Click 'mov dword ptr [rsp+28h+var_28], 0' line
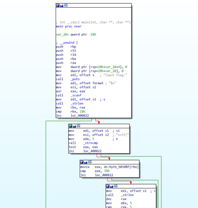 tap(90, 71)
